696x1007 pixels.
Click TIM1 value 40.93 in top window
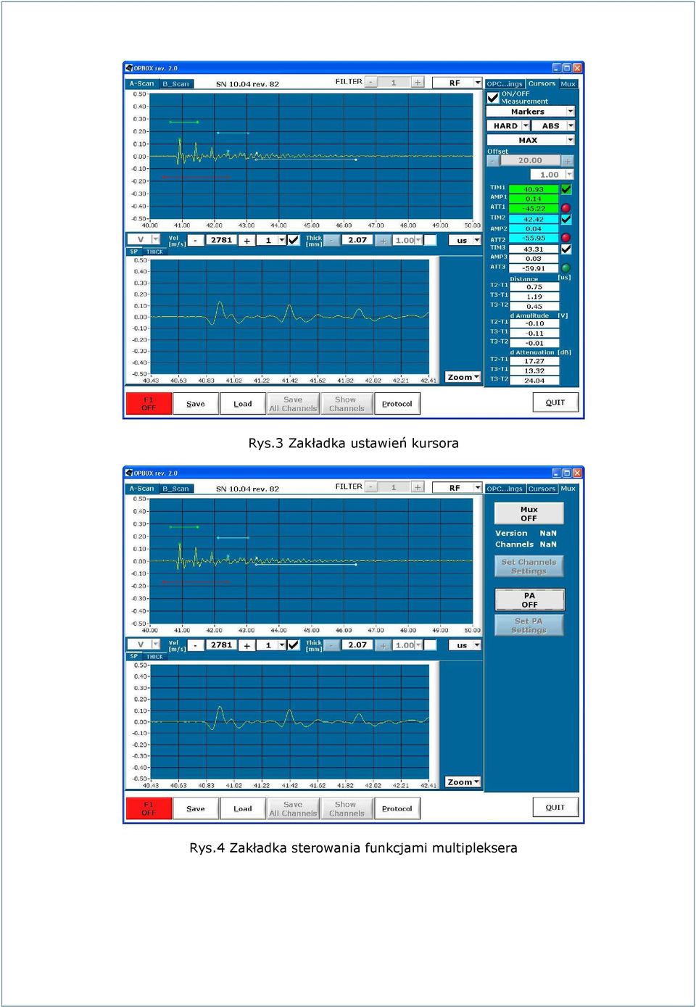[x=534, y=189]
